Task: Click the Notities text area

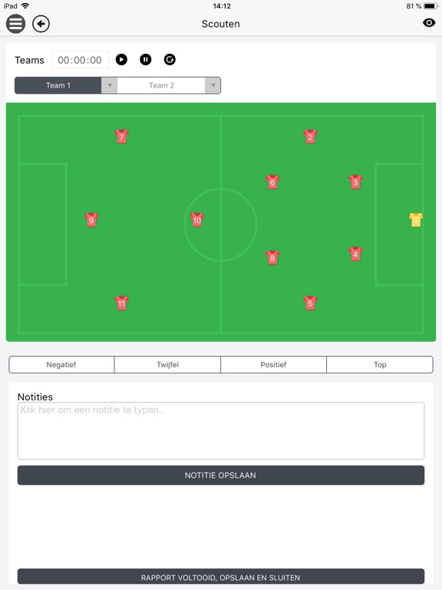Action: (221, 431)
